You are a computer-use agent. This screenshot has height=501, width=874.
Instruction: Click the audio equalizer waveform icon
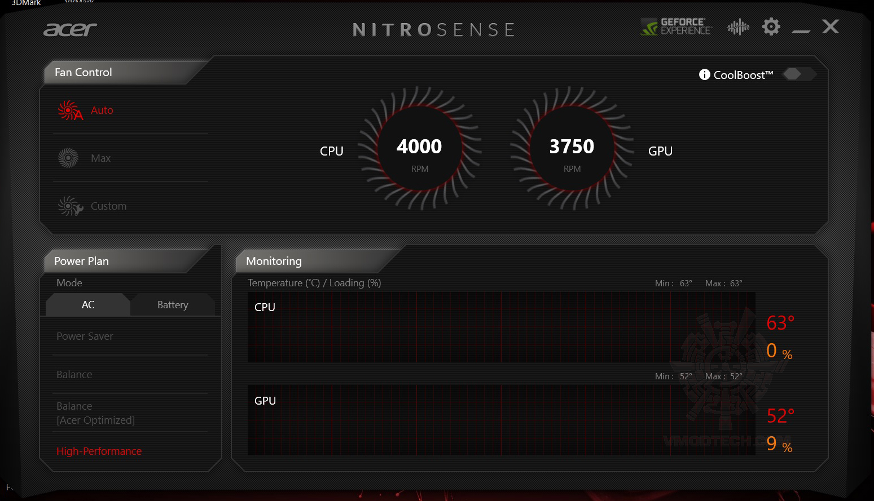[x=738, y=26]
